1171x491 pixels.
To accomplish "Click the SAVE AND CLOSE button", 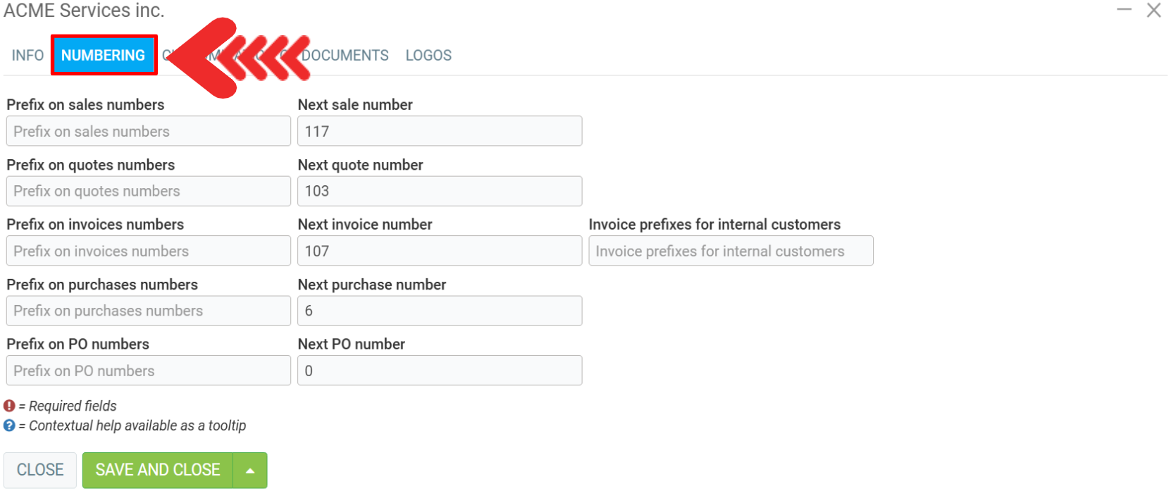I will (x=158, y=470).
